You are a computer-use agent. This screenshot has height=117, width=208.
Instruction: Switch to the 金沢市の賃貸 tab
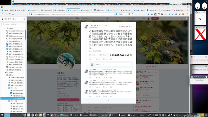[x=153, y=10]
